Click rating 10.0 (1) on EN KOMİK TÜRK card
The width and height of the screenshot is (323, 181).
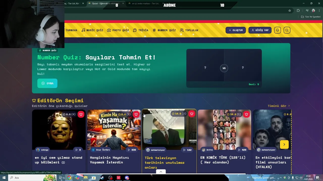[x=234, y=114]
